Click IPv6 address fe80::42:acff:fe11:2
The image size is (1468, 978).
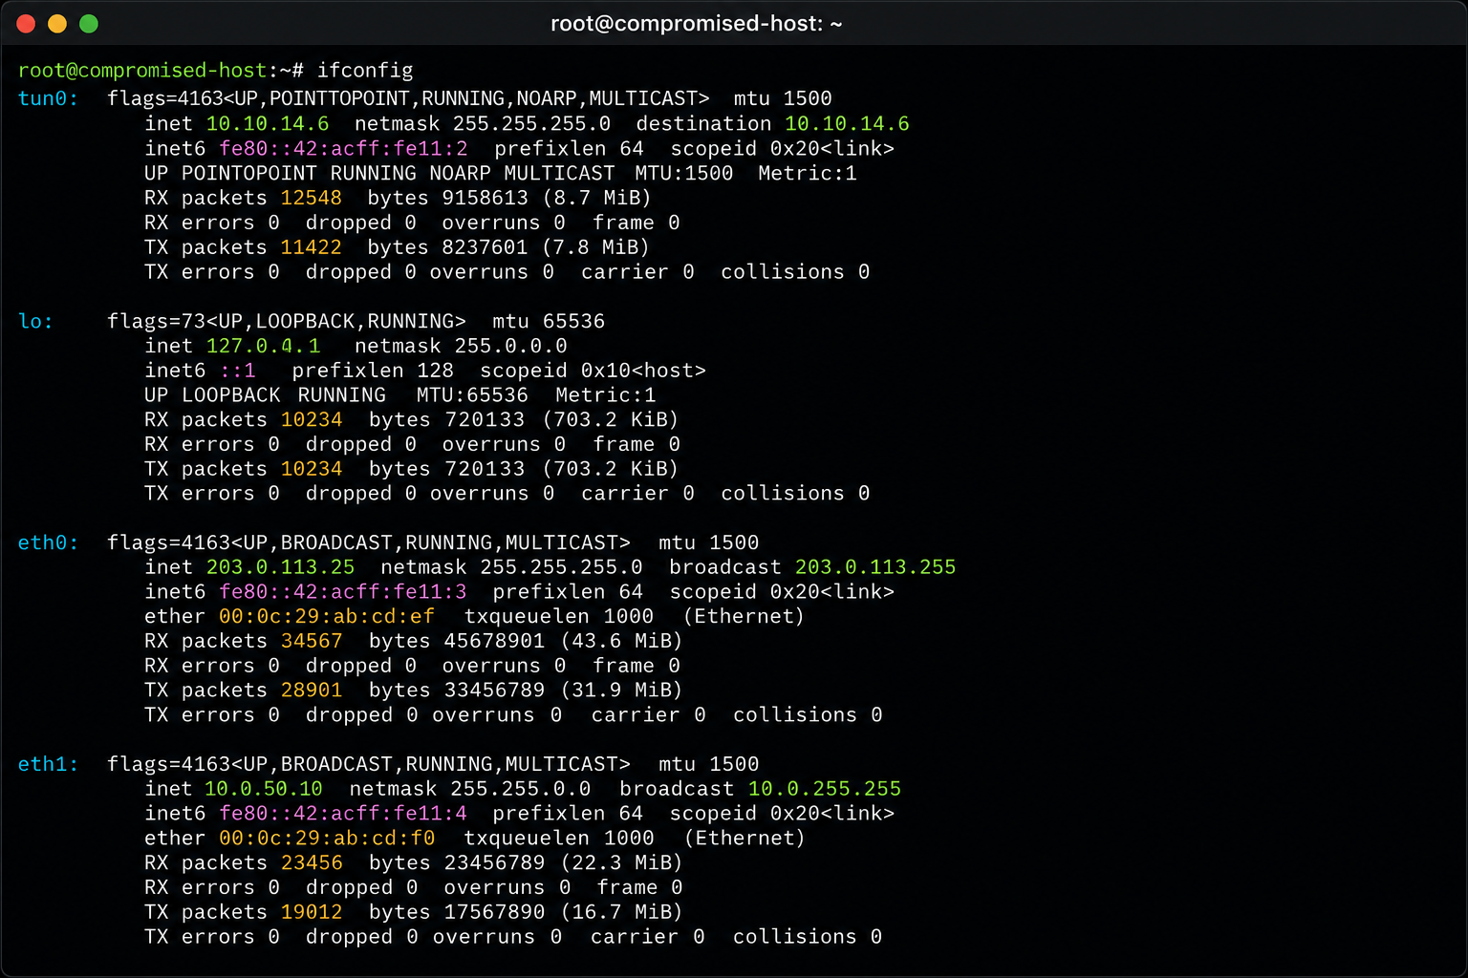(x=344, y=148)
